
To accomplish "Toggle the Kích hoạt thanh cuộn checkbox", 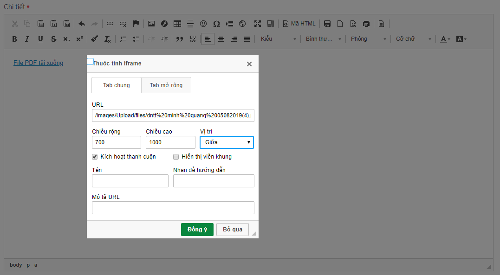I will [x=95, y=157].
